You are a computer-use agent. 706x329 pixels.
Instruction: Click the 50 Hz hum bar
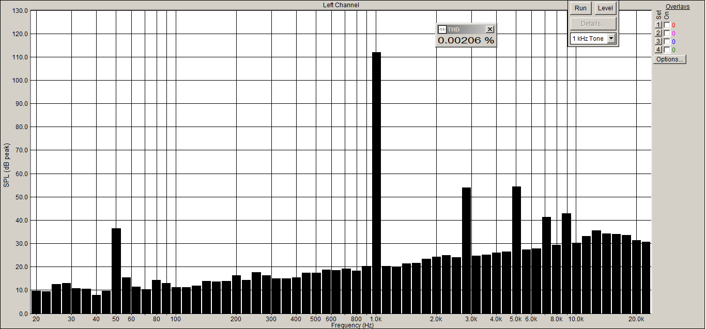point(116,271)
